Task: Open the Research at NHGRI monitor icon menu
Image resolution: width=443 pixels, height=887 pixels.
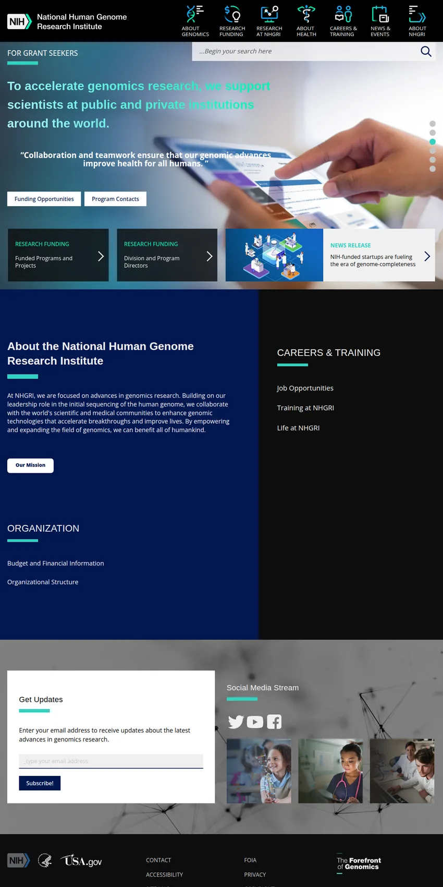Action: [x=269, y=14]
